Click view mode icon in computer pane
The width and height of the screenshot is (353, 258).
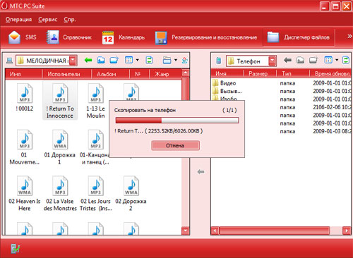(x=129, y=60)
